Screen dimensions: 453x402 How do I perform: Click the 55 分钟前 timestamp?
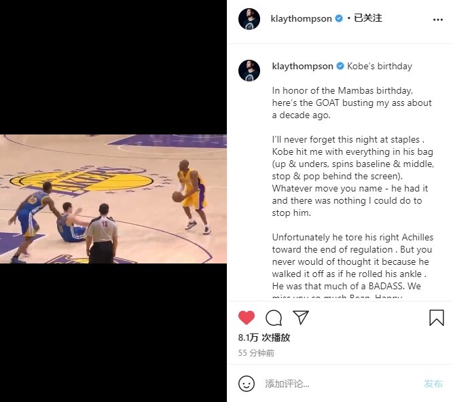click(256, 353)
